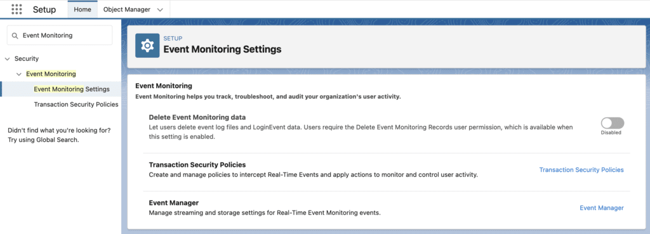Select Event Monitoring Settings in the sidebar
This screenshot has width=650, height=234.
coord(72,89)
